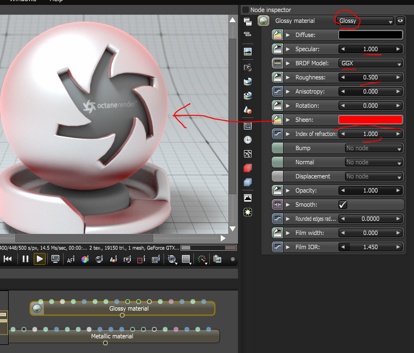Restart render with the rewind button
Viewport: 414px width, 353px height.
point(8,259)
